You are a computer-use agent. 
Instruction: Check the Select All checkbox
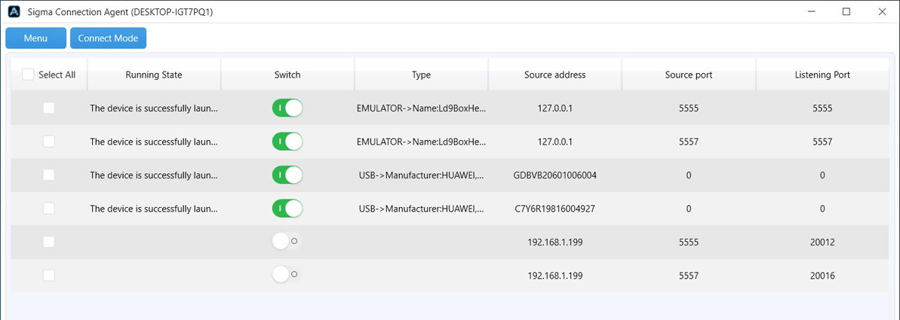point(28,75)
